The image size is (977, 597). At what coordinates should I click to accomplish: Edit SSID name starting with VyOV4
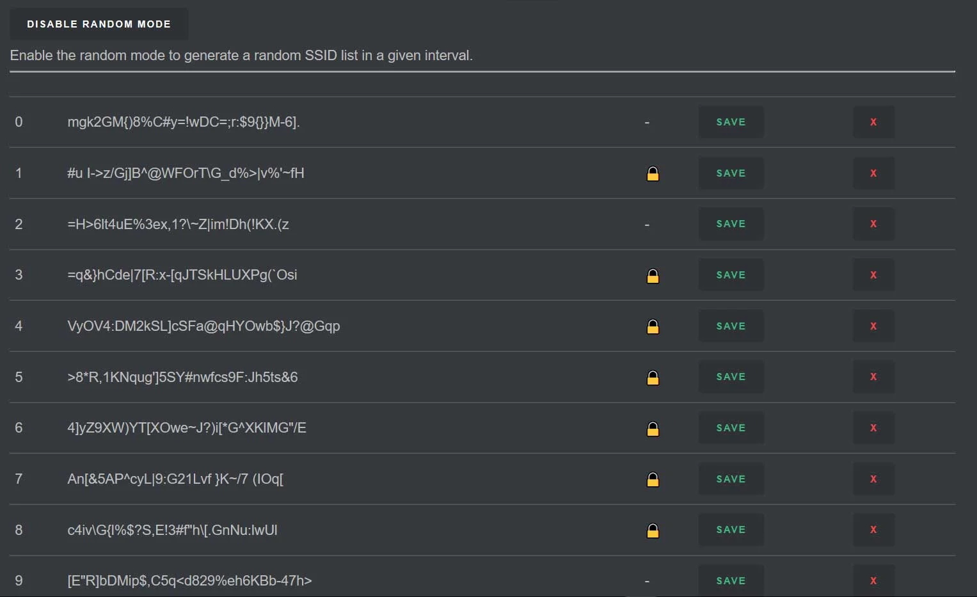203,326
